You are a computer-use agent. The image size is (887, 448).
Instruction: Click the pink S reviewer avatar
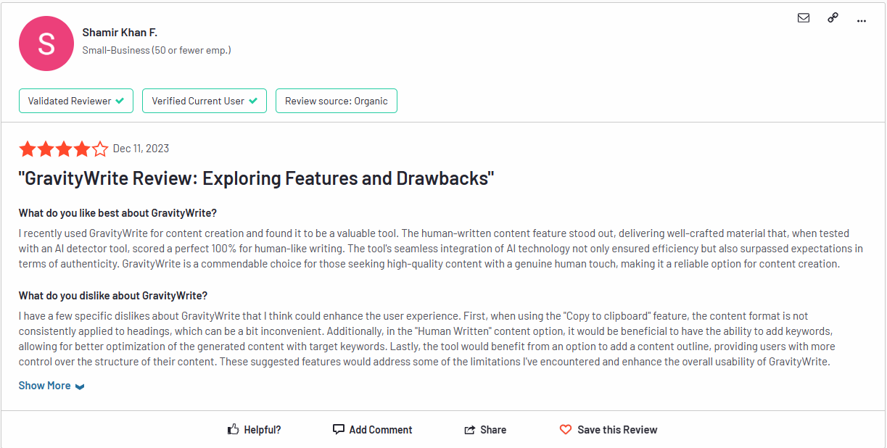click(46, 43)
